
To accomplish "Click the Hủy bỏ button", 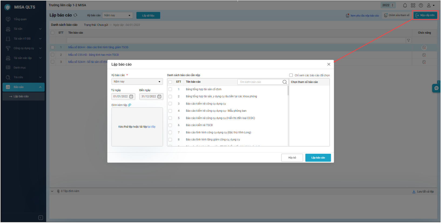I will pos(292,158).
